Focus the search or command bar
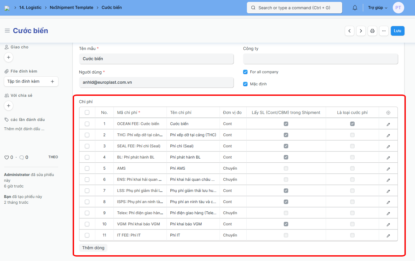415x261 pixels. 294,8
